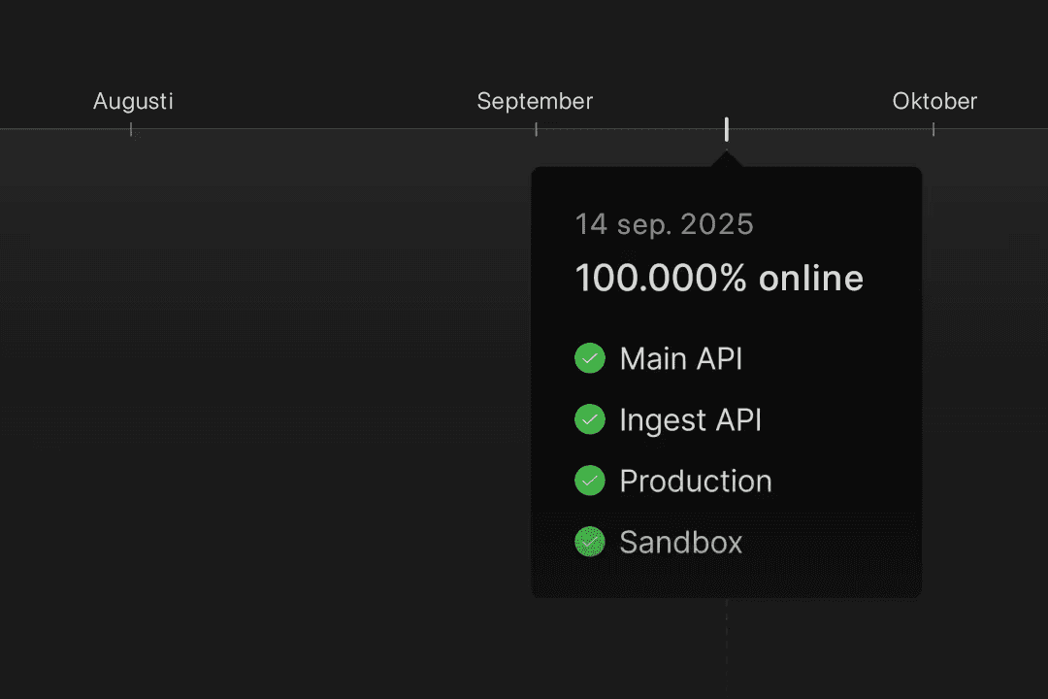Click the white highlighted timeline marker
Image resolution: width=1048 pixels, height=699 pixels.
[x=726, y=129]
